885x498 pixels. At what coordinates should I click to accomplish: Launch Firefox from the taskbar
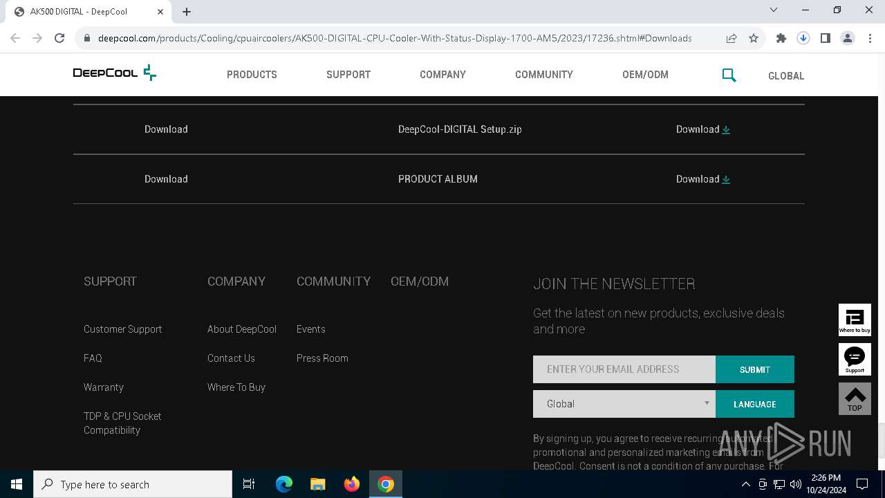click(x=352, y=484)
